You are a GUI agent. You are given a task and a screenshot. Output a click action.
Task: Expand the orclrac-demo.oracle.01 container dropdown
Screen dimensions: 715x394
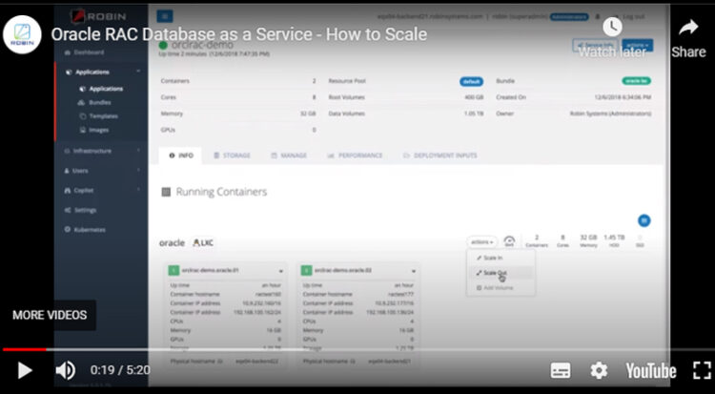(x=281, y=271)
